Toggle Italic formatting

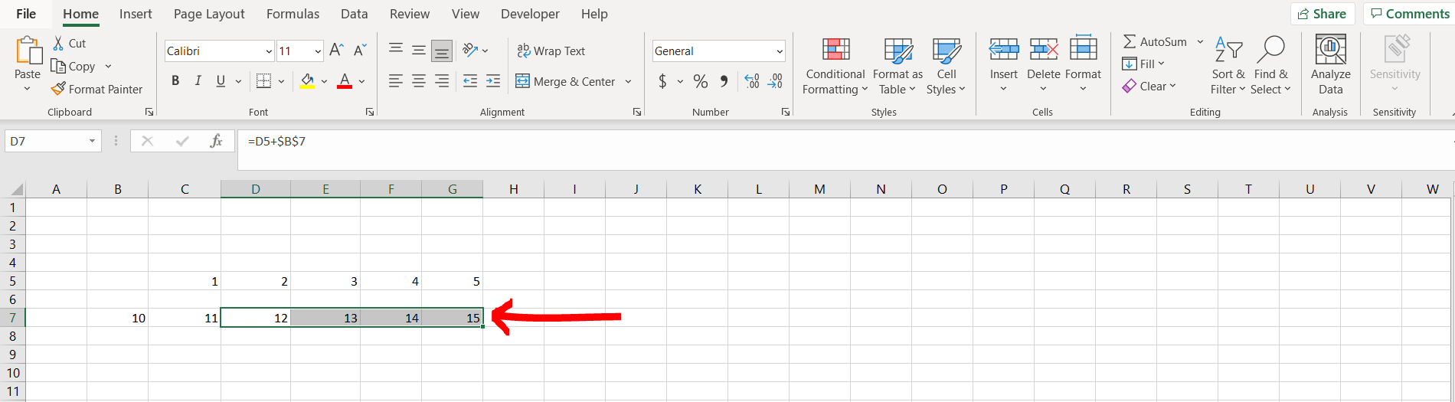(x=198, y=80)
